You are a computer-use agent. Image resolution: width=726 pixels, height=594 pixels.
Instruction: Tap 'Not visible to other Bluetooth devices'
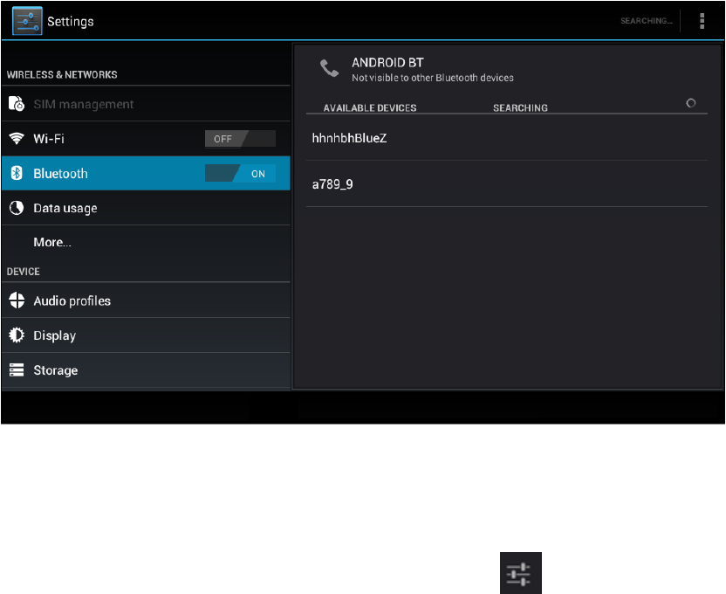pyautogui.click(x=433, y=78)
